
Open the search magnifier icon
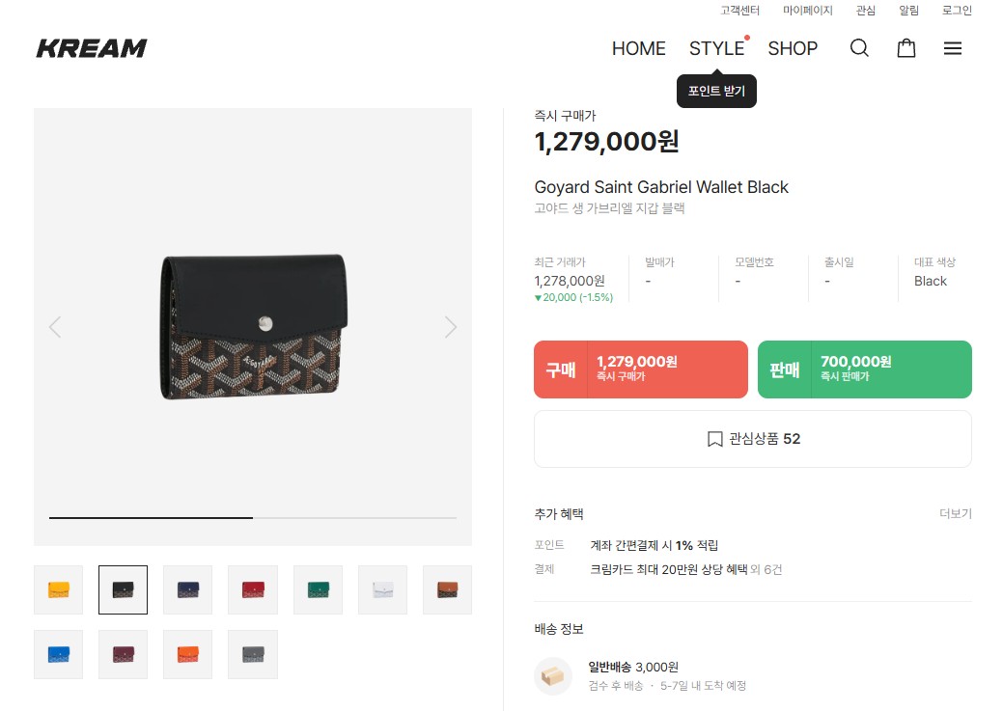(x=859, y=48)
